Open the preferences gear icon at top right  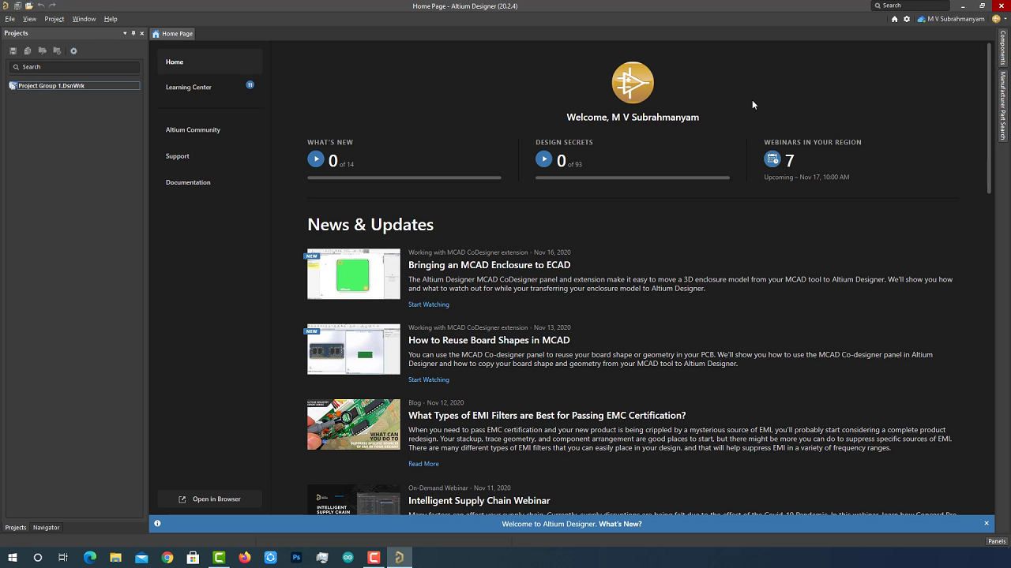906,19
